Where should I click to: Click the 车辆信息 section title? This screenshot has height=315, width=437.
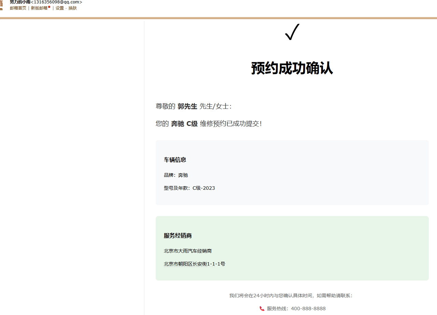pos(175,160)
